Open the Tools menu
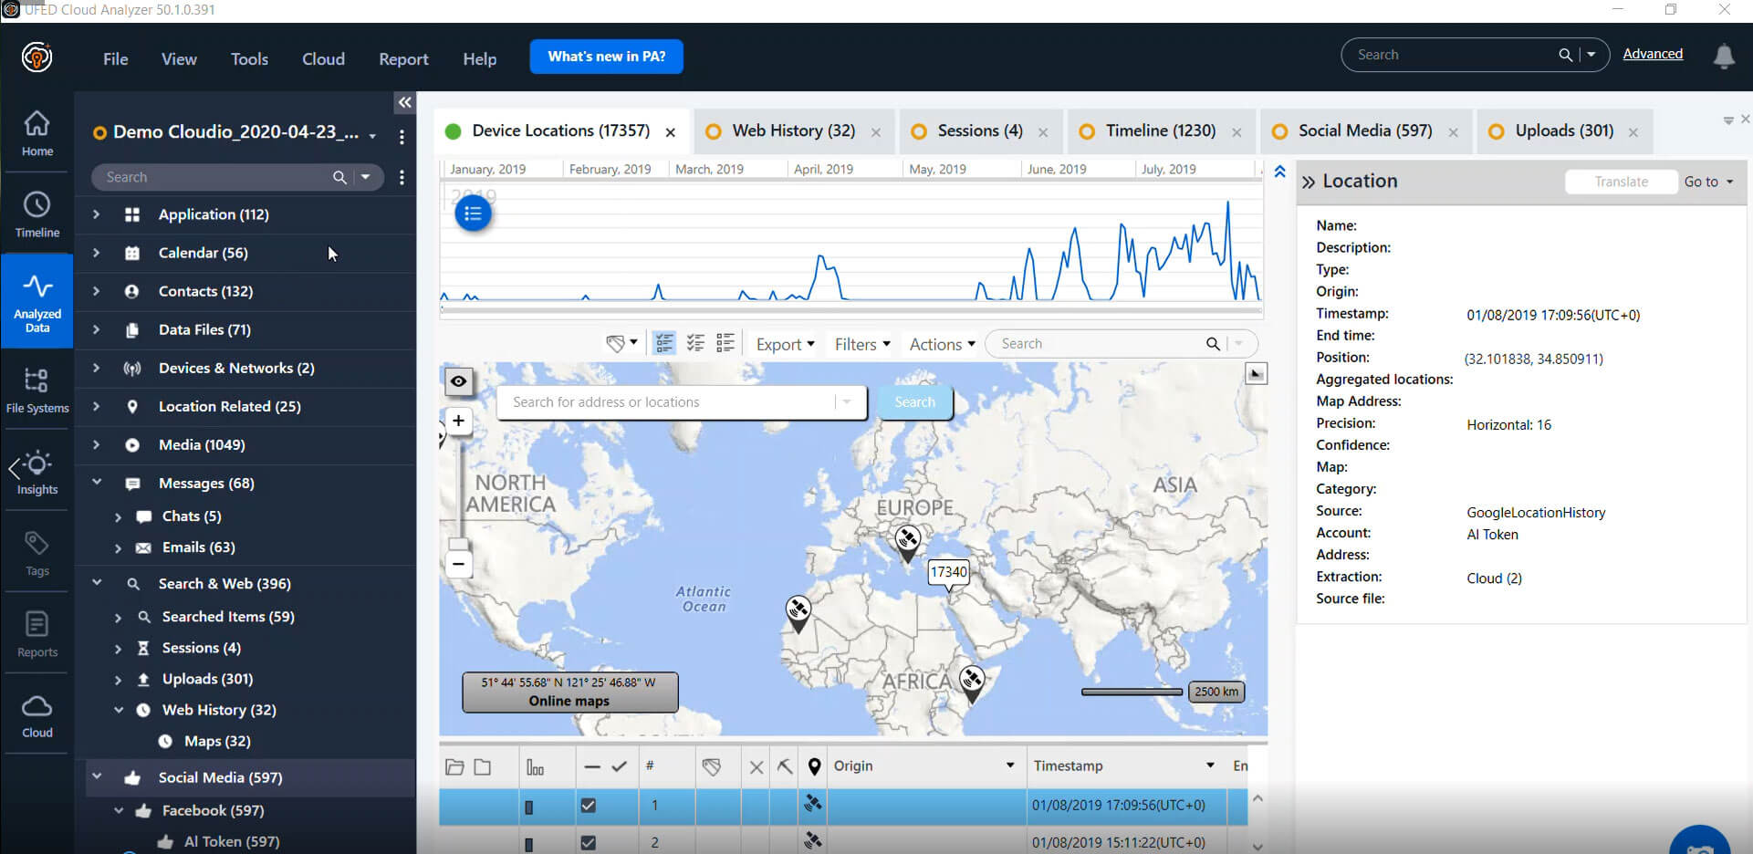 point(249,58)
